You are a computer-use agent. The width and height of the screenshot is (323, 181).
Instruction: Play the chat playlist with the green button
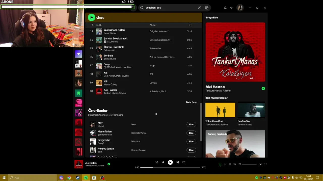pyautogui.click(x=91, y=17)
